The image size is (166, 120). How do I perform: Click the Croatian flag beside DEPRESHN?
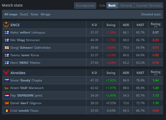pos(7,96)
